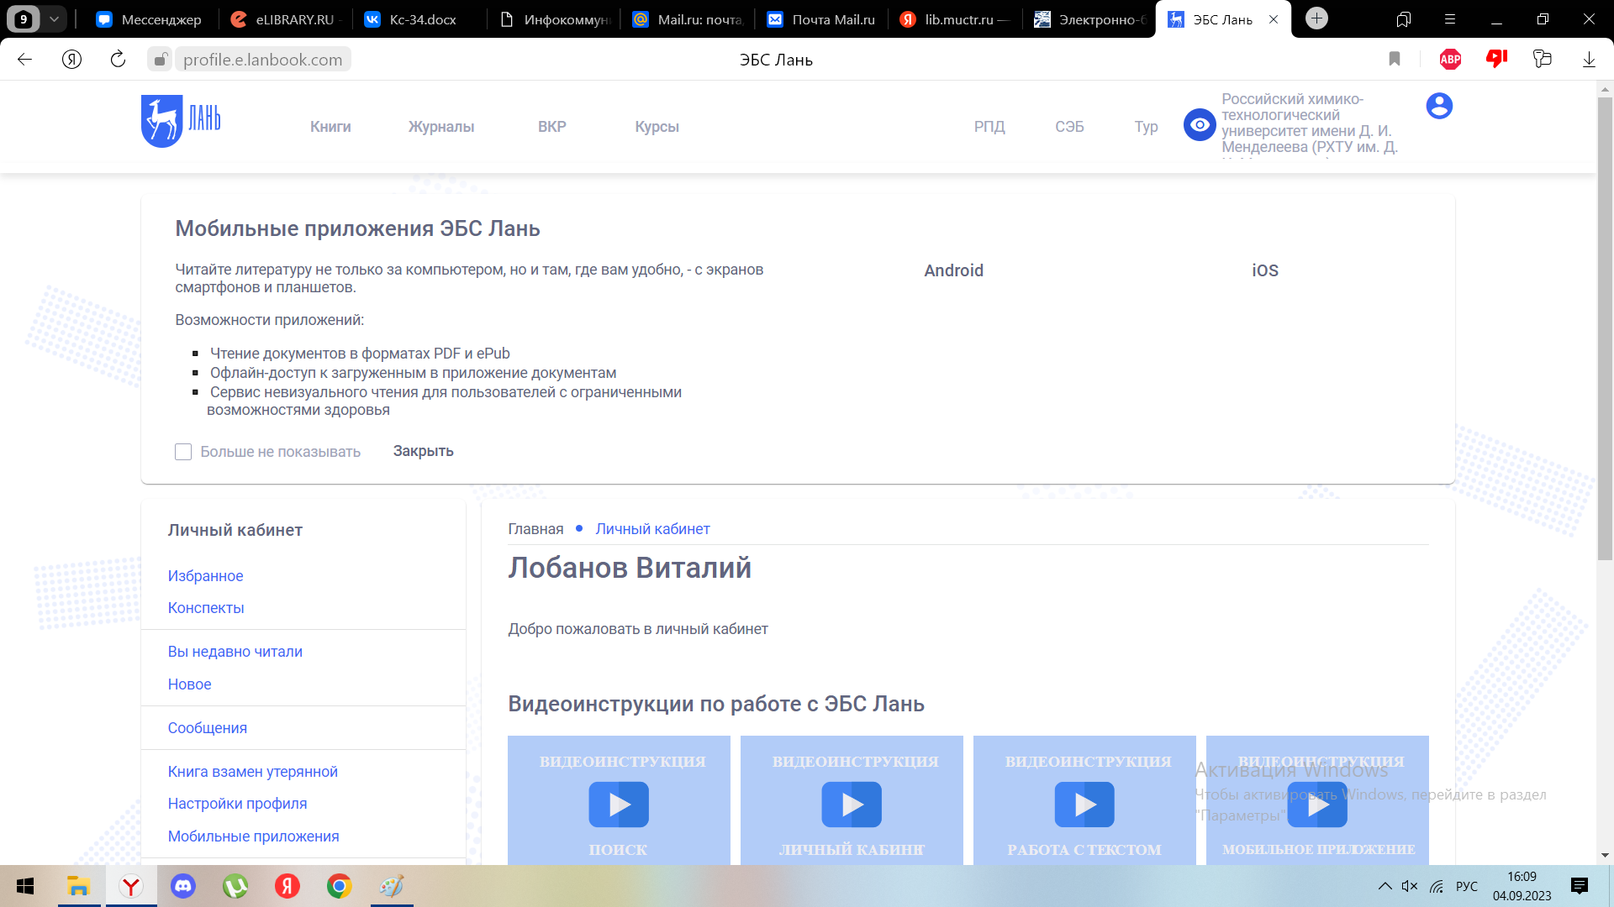
Task: Open Вы недавно читали link
Action: (x=235, y=652)
